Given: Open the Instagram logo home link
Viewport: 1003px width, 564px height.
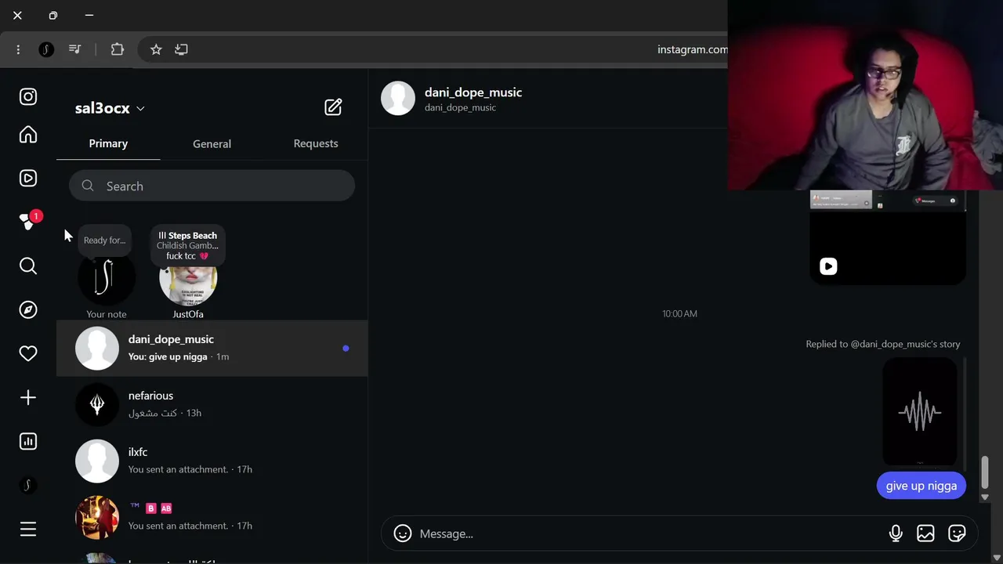Looking at the screenshot, I should click(x=28, y=97).
